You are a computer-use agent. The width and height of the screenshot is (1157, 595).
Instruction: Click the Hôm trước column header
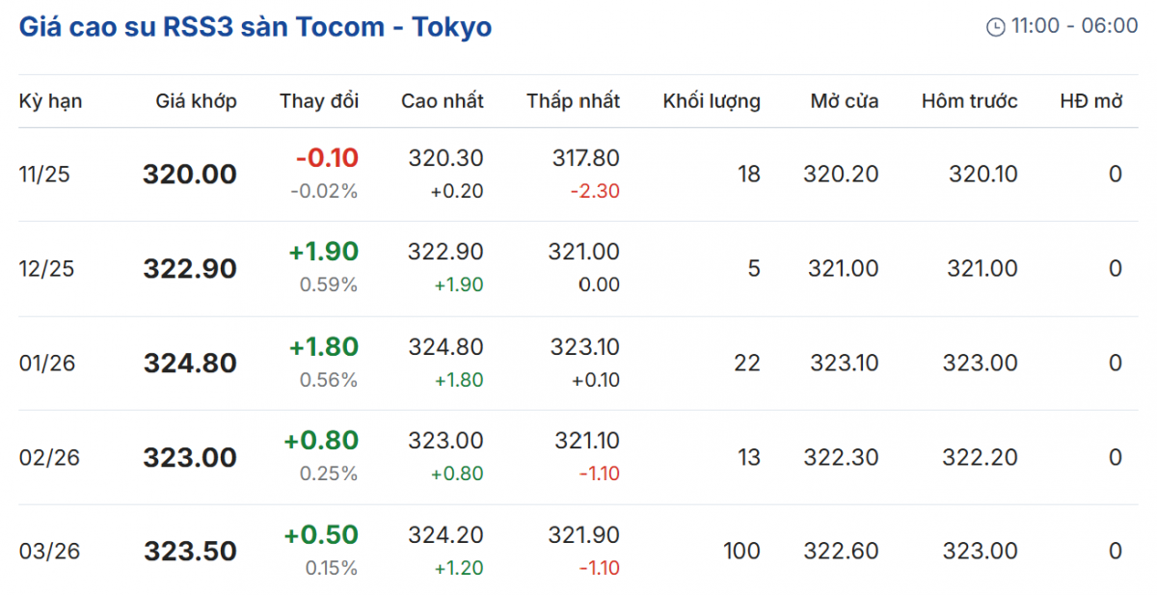tap(969, 101)
